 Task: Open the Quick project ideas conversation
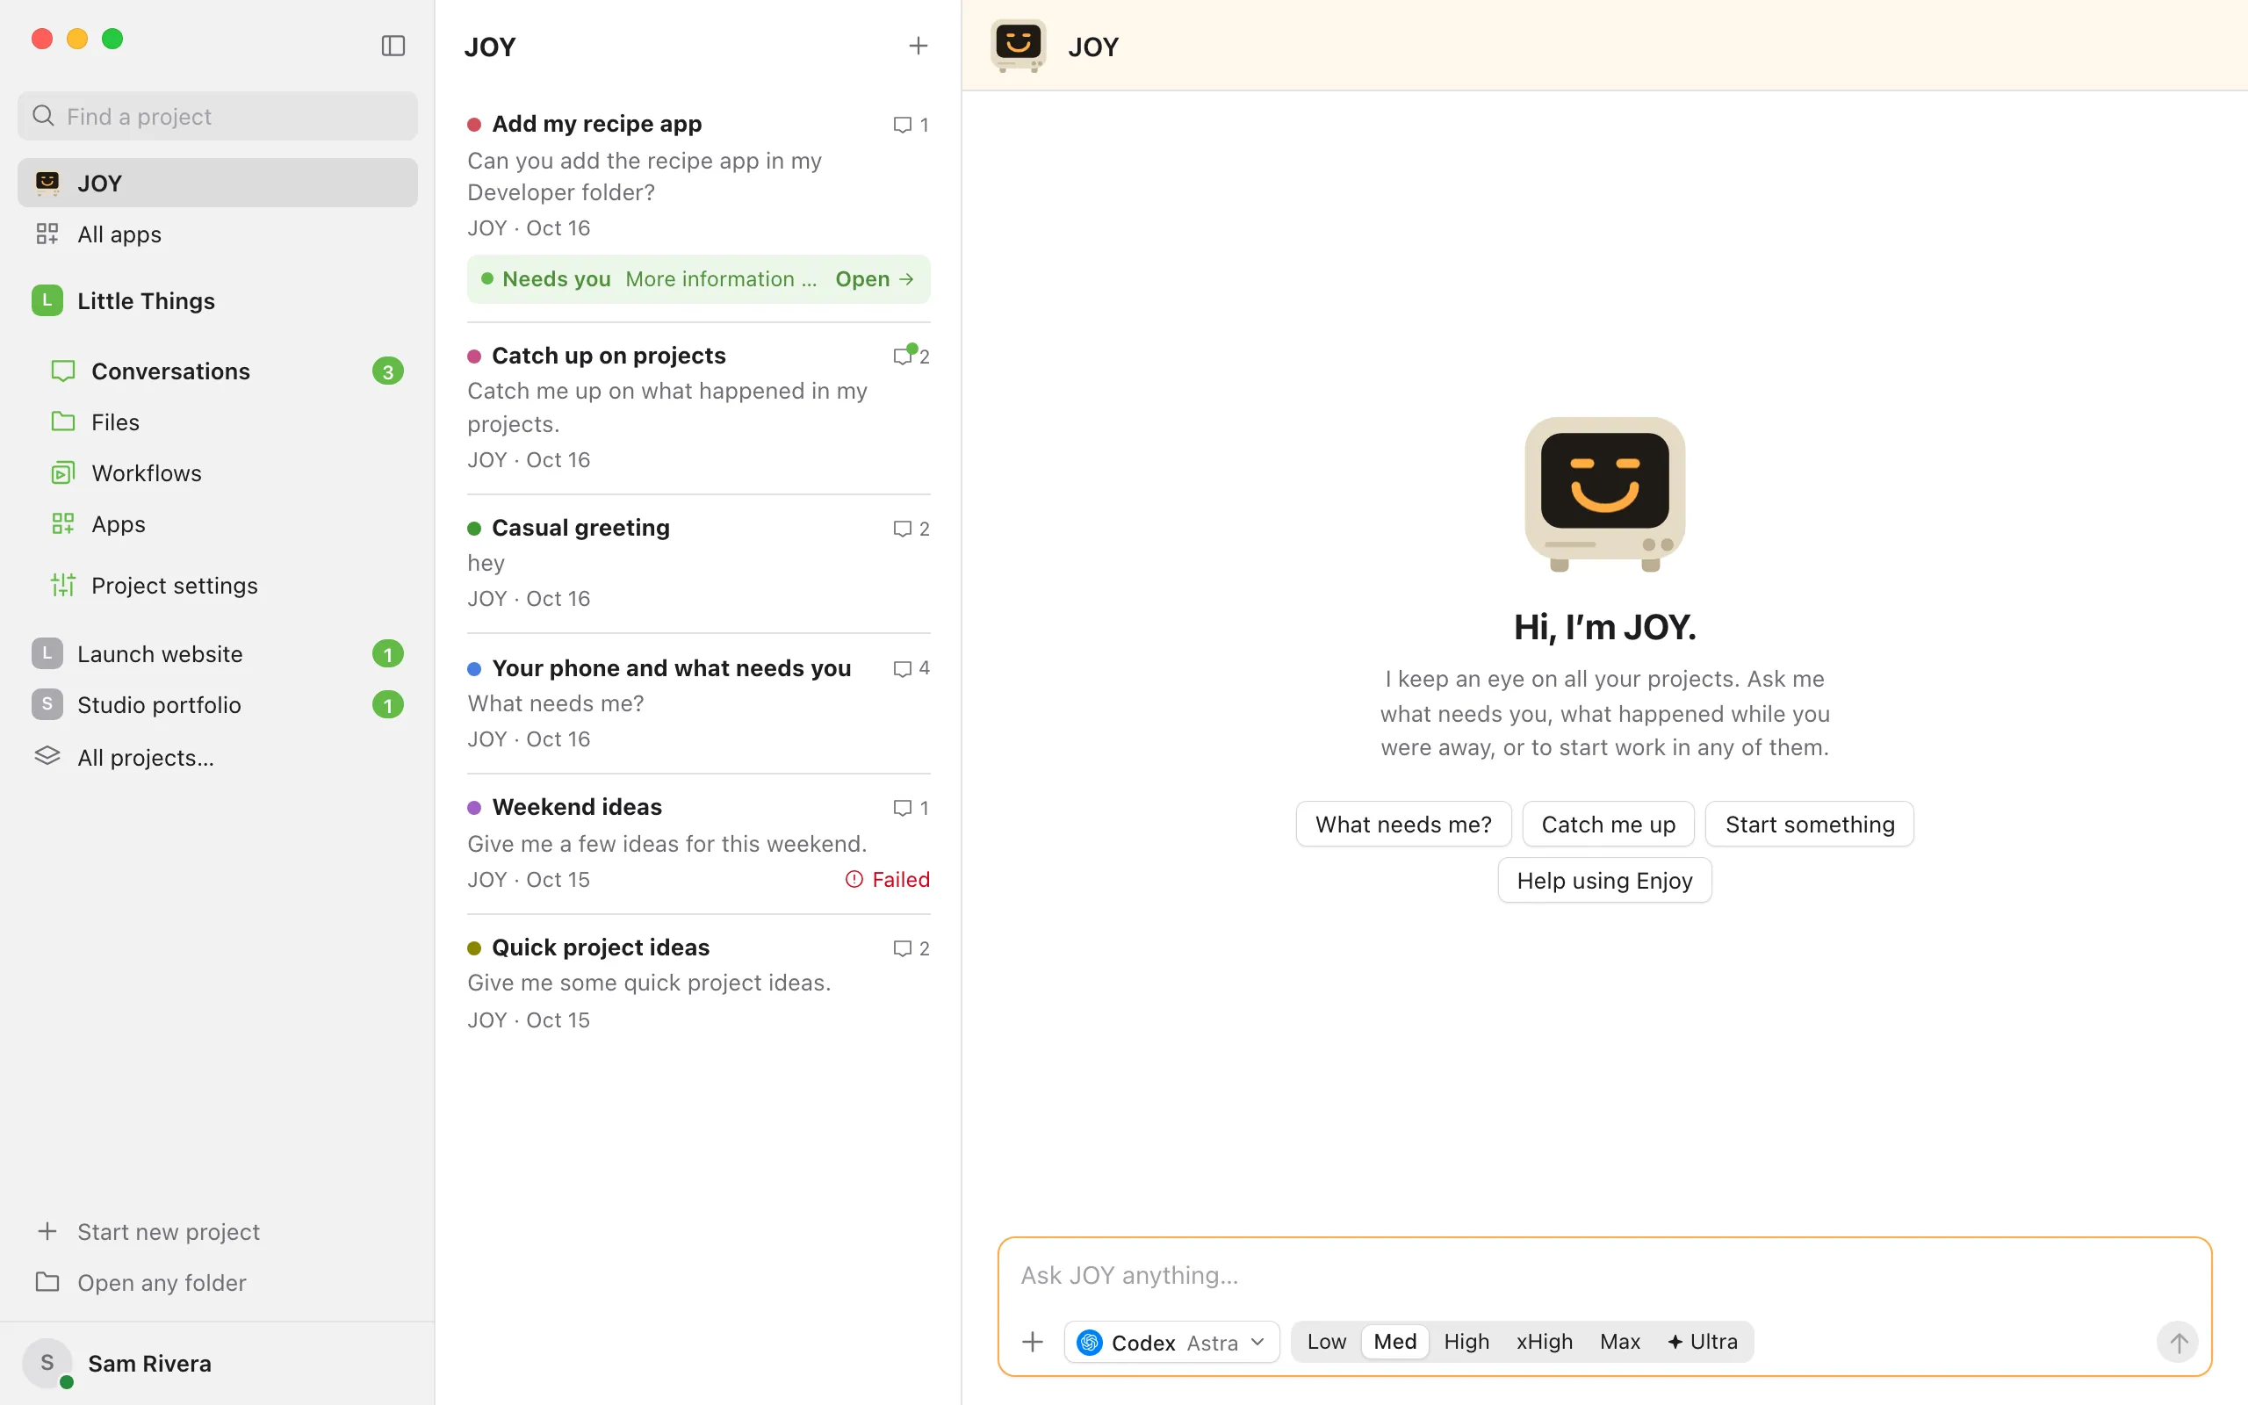699,983
